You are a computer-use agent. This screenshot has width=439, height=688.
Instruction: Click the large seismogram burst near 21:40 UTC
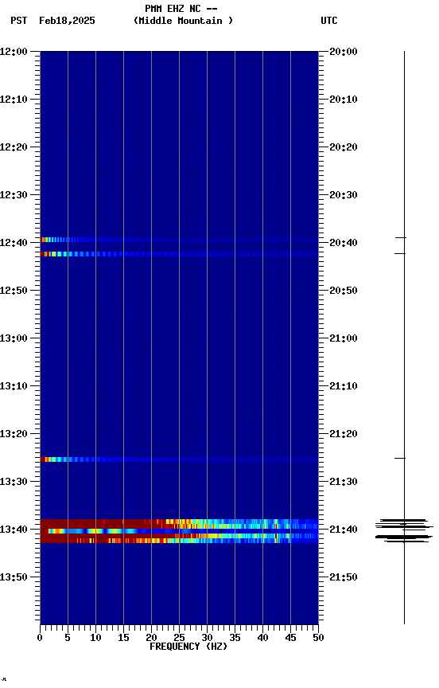pyautogui.click(x=404, y=531)
